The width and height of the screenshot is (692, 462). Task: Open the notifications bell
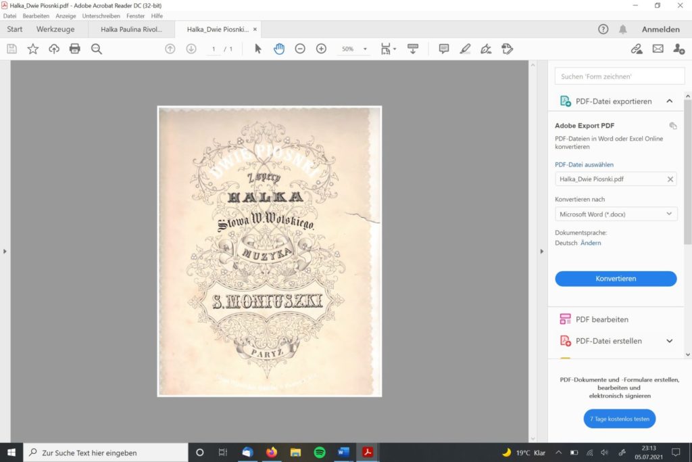tap(622, 29)
